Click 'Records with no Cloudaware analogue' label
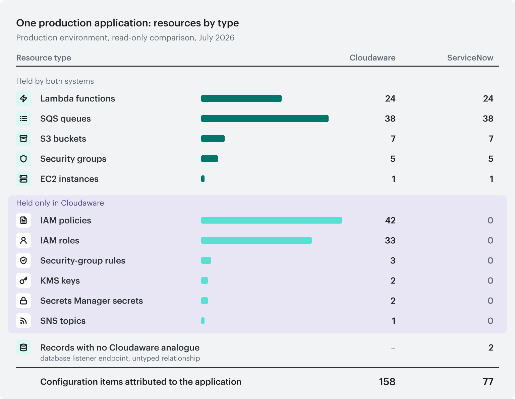Viewport: 515px width, 399px height. (x=120, y=348)
